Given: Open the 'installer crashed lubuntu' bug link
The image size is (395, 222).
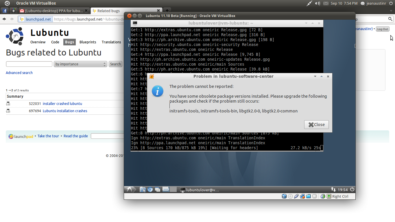Looking at the screenshot, I should click(62, 103).
